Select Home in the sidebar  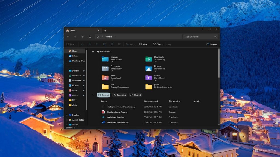coord(75,51)
